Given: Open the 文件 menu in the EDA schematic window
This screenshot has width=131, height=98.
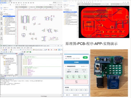Looking at the screenshot, I should click(x=9, y=3).
